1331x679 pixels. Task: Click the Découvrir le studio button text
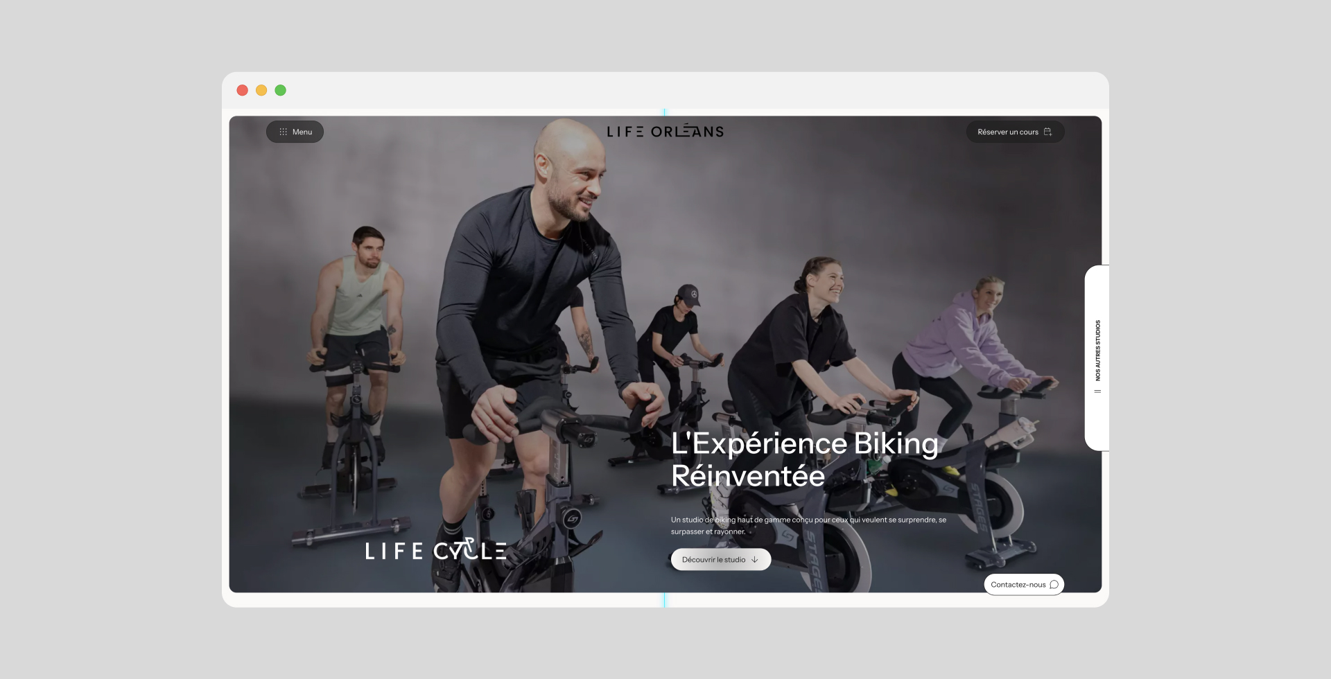click(713, 560)
